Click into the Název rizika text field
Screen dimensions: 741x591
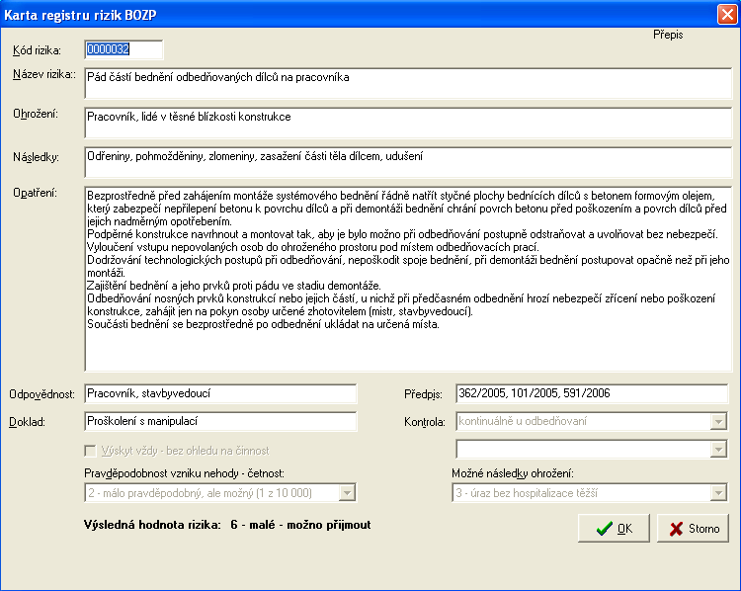click(x=408, y=83)
